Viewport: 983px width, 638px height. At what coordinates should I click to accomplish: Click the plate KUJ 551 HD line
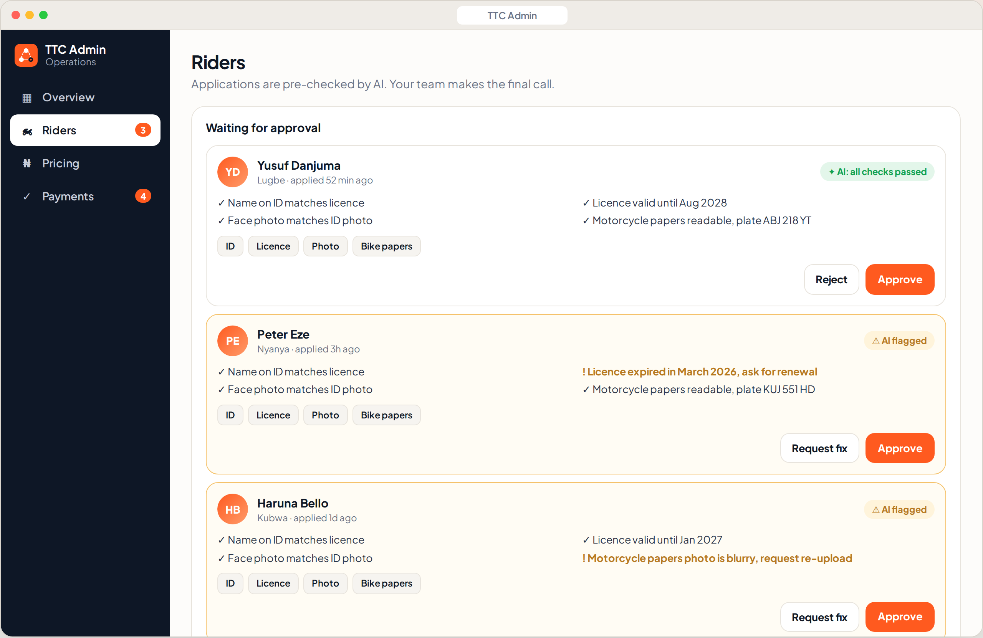pos(698,389)
